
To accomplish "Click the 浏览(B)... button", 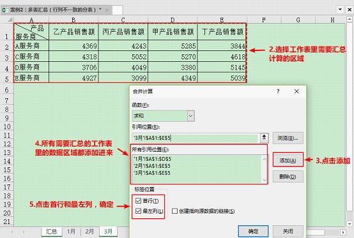I will (288, 138).
